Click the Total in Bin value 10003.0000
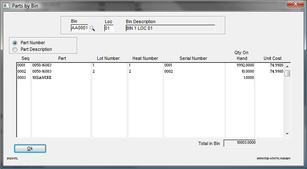This screenshot has height=169, width=307. click(239, 143)
